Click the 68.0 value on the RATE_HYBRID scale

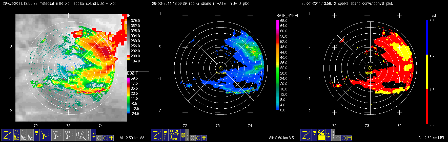[x=284, y=21]
